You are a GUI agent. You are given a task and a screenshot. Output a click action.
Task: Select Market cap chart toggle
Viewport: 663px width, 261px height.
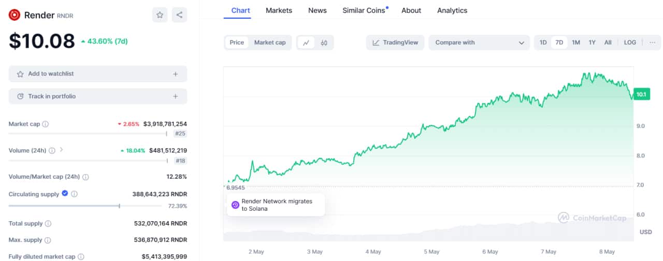click(270, 42)
